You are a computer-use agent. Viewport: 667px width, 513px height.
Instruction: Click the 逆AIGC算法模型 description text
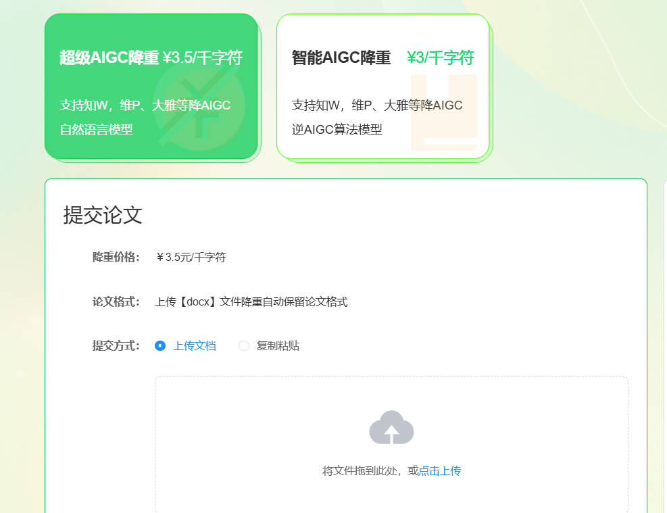[337, 129]
